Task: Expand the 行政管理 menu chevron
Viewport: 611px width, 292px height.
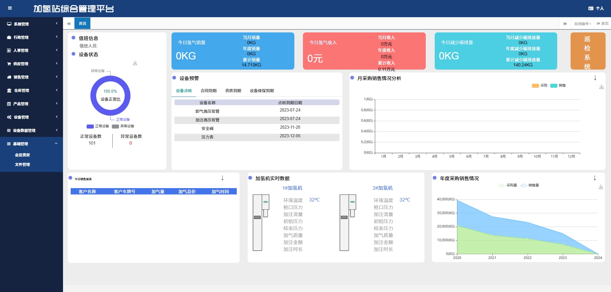Action: tap(57, 37)
